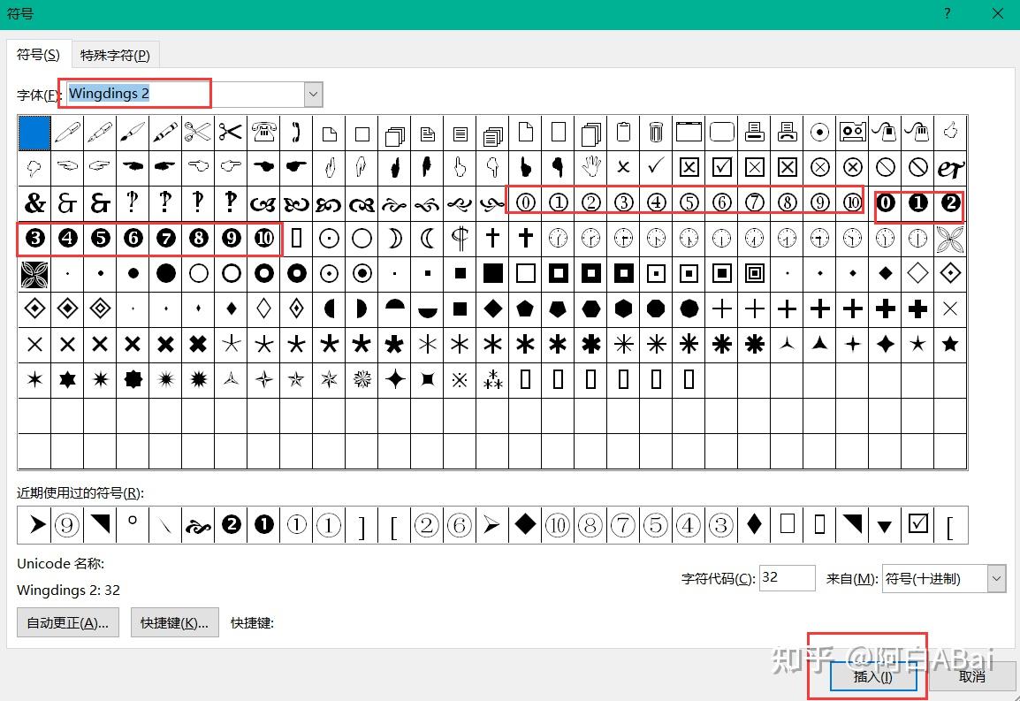Choose the black circled seven symbol
Screen dimensions: 1020x701
point(166,238)
